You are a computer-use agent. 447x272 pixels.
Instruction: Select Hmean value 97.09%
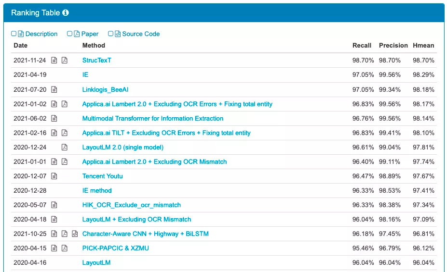click(423, 220)
